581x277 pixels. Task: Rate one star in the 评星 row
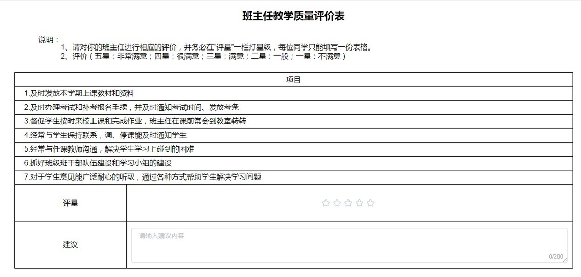point(326,203)
